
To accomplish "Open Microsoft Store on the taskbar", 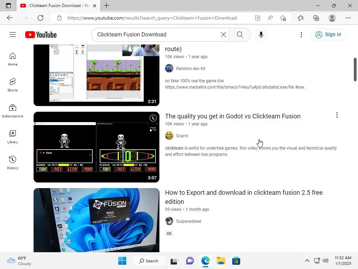I will pyautogui.click(x=236, y=261).
